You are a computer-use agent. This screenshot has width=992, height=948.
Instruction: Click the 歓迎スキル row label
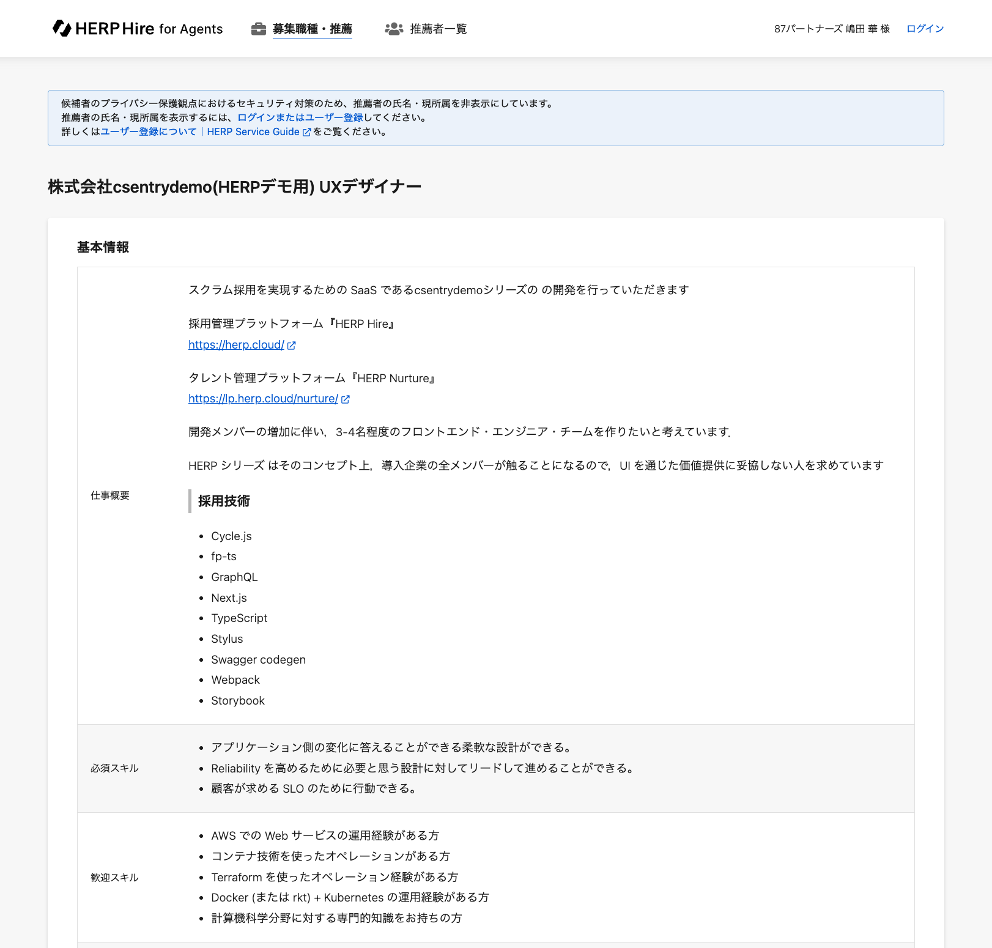click(114, 878)
